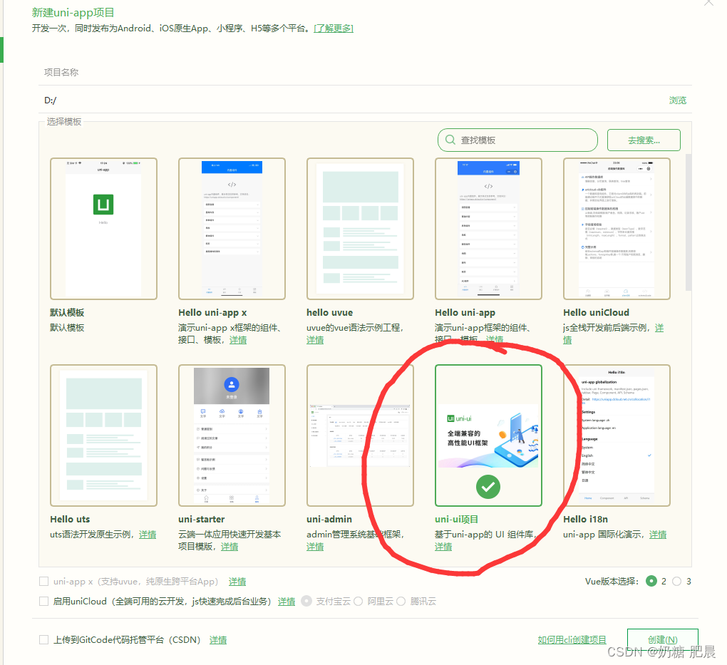Screen dimensions: 727x665
Task: Select the Hello uts template thumbnail
Action: [x=103, y=435]
